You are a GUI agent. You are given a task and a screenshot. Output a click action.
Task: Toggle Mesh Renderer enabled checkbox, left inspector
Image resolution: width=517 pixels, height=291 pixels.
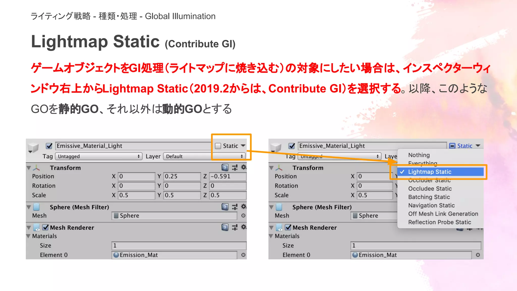click(x=45, y=227)
